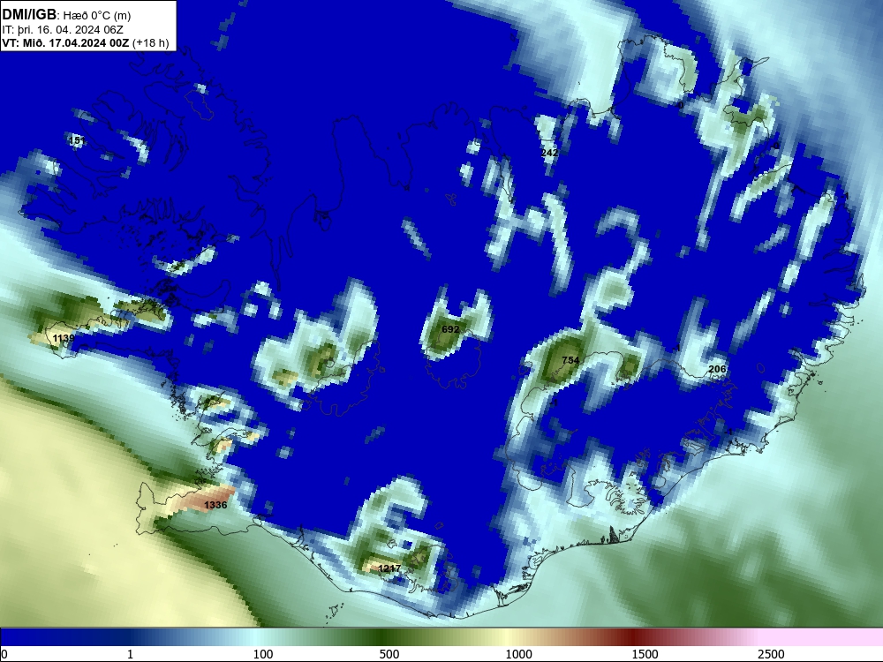Select the 151 height label in the Westfjords
This screenshot has height=662, width=883.
click(x=77, y=140)
